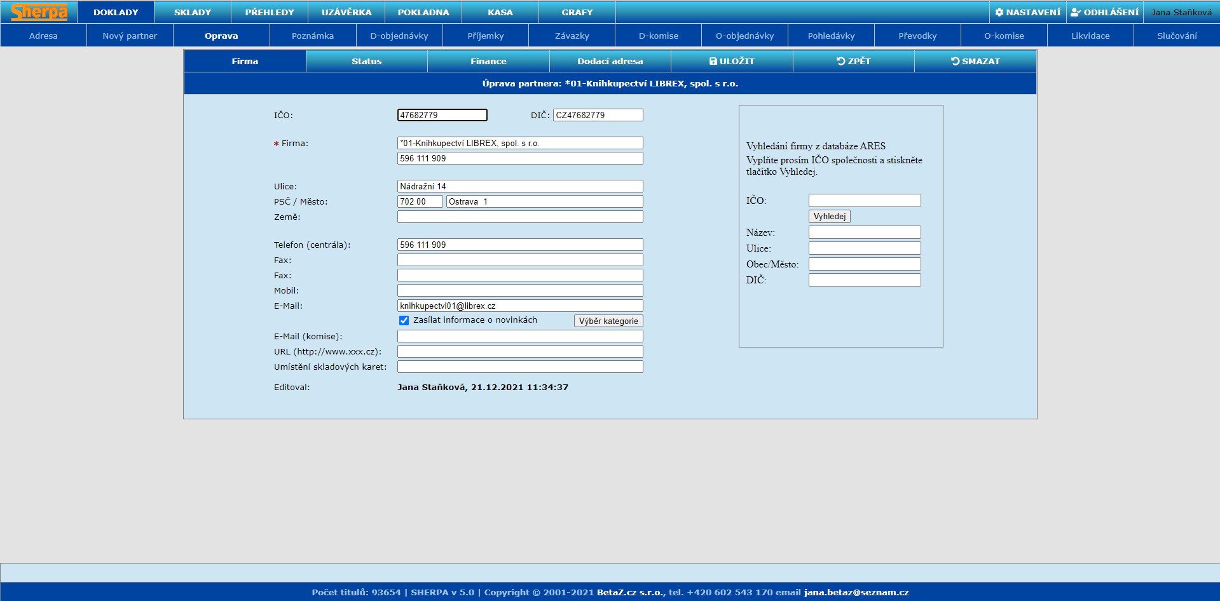1220x601 pixels.
Task: Click the ARES IČO search field
Action: tap(864, 201)
